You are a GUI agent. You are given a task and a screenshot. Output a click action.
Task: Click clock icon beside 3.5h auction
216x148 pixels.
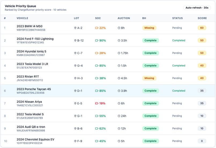119,41
